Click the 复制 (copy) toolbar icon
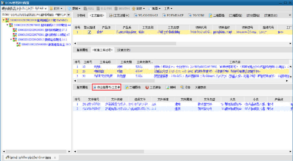 pyautogui.click(x=70, y=8)
